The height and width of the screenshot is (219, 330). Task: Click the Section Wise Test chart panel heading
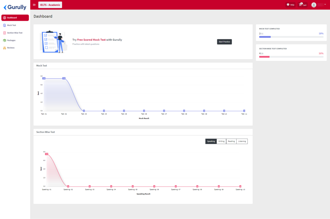45,132
